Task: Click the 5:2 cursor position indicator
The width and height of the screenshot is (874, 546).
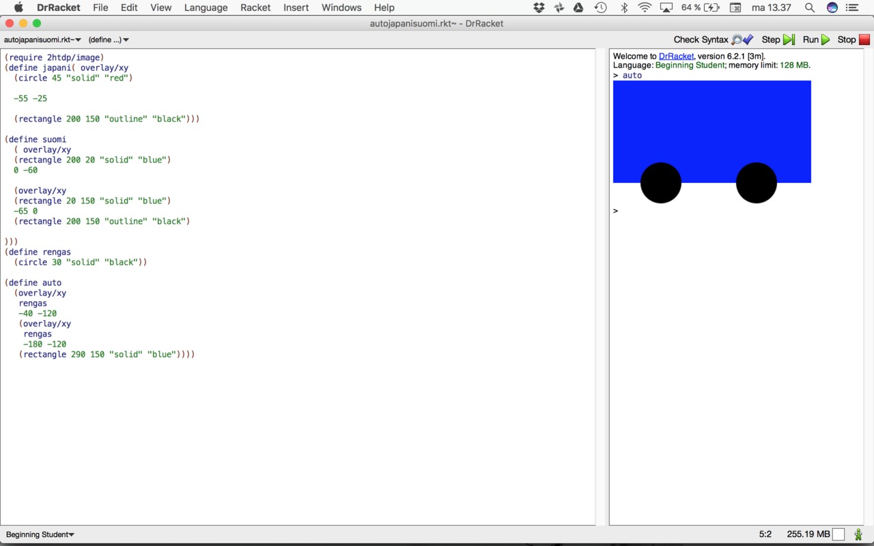Action: [765, 534]
